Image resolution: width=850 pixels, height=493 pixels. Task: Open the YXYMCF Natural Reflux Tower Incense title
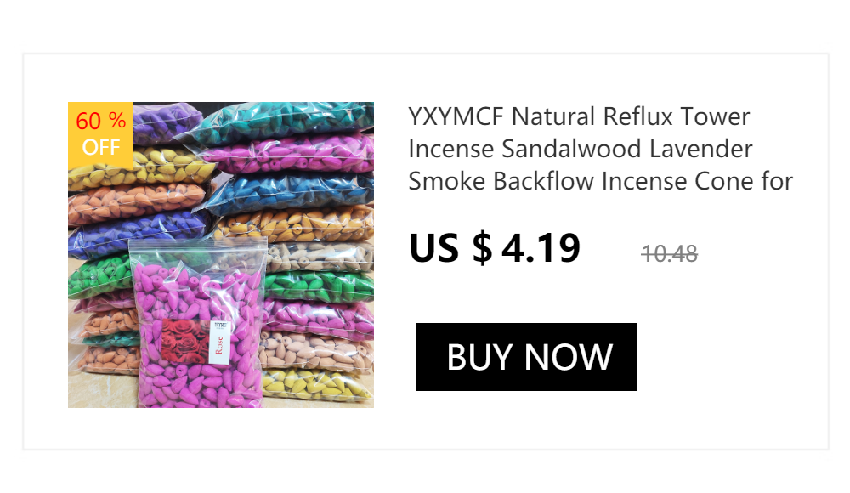pos(600,149)
